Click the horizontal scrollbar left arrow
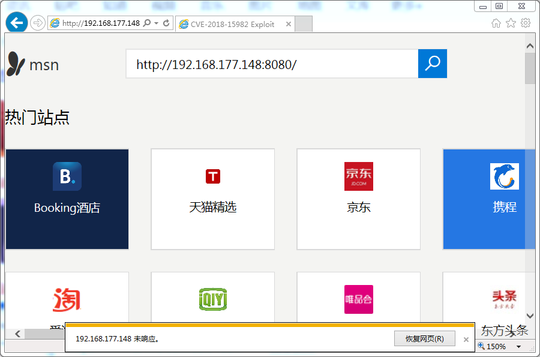The height and width of the screenshot is (357, 540). point(18,334)
